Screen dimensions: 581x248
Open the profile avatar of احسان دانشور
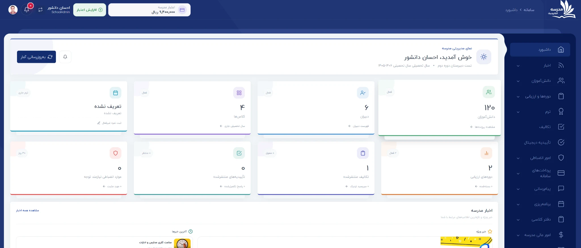[13, 10]
